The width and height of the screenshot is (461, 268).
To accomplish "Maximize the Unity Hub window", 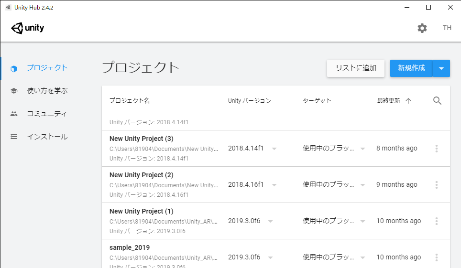I will 428,7.
